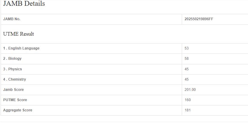Click the Aggregate Score value 181
This screenshot has width=248, height=125.
coord(188,110)
